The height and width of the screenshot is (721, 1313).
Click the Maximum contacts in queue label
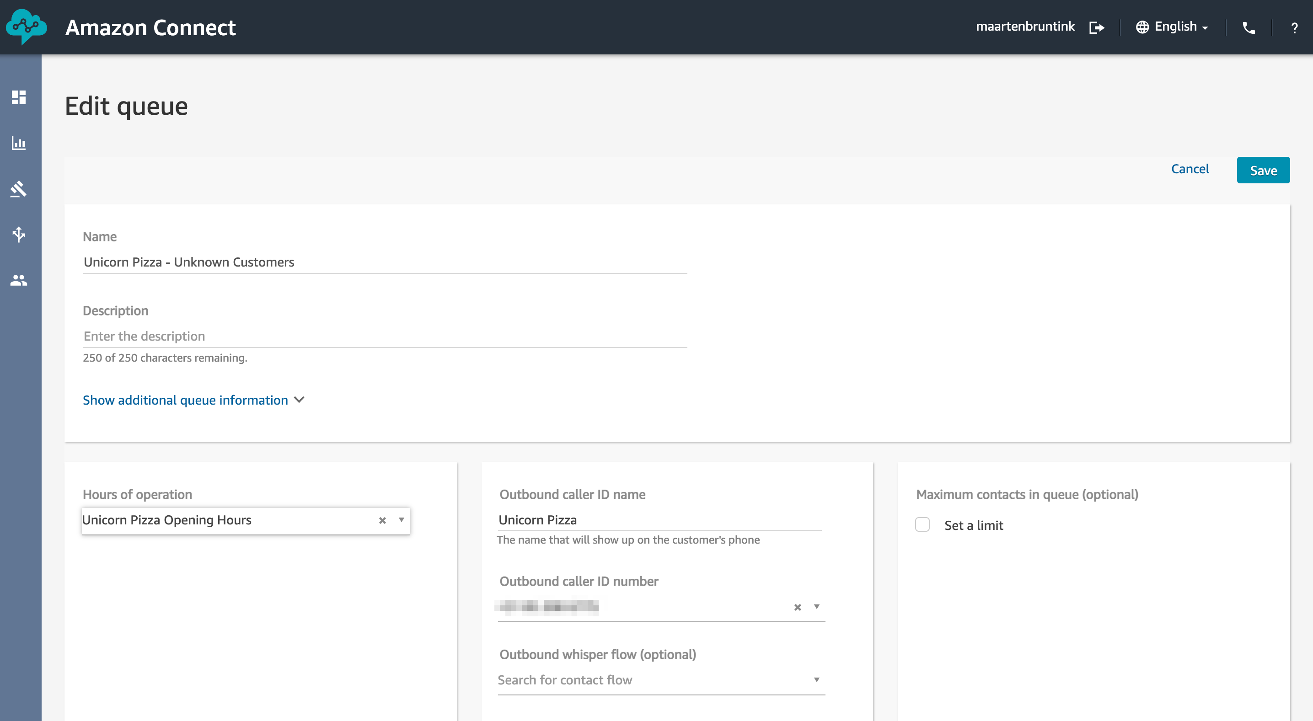[1027, 495]
